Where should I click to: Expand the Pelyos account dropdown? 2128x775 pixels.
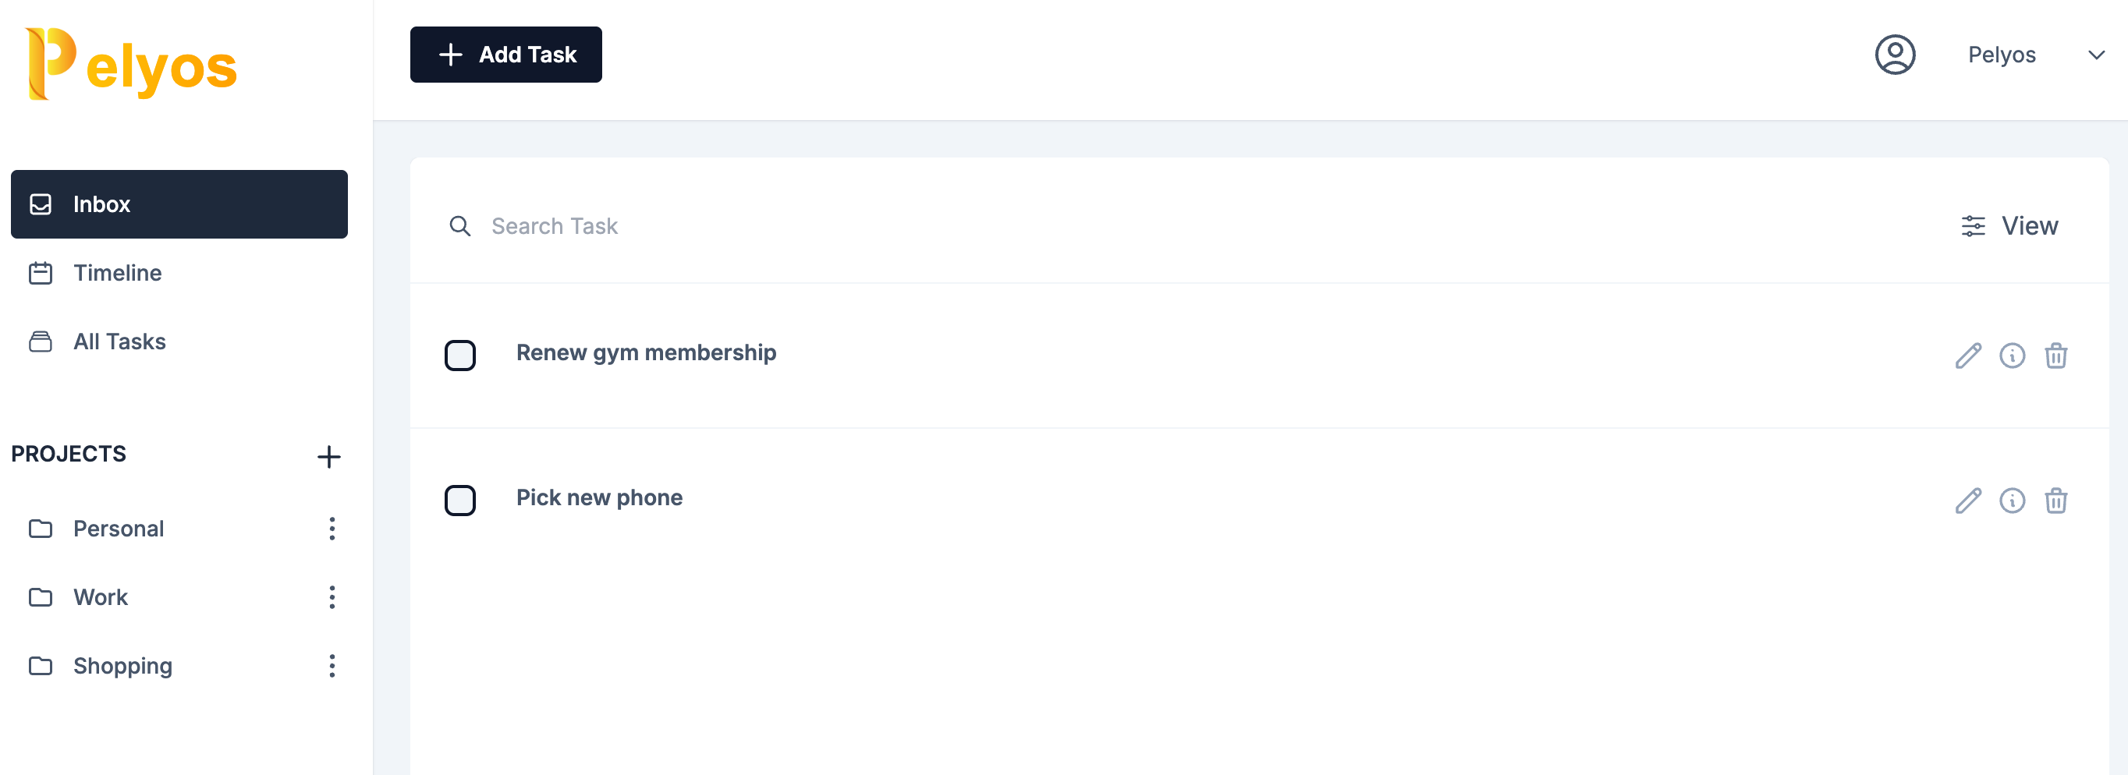pos(2095,55)
